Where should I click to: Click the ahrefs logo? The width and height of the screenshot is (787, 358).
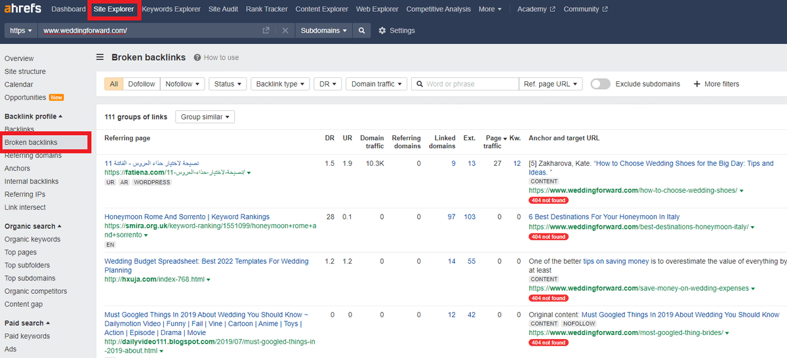tap(22, 9)
